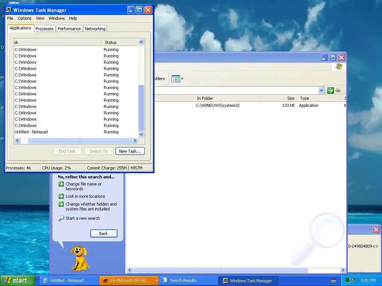This screenshot has height=286, width=382.
Task: Open the Windows menu in Task Manager
Action: coord(57,18)
